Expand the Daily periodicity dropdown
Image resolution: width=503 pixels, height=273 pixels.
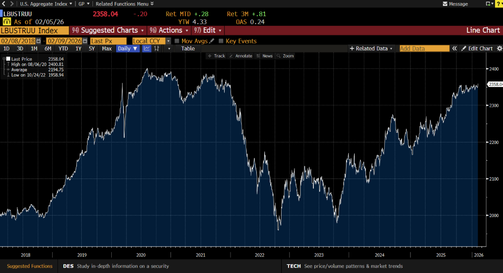[x=128, y=48]
